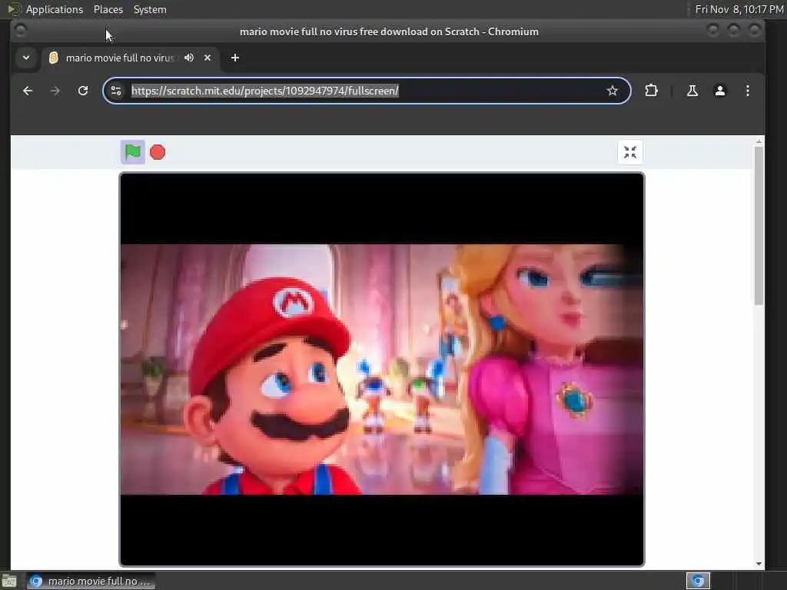
Task: Close the mario movie tab
Action: pyautogui.click(x=208, y=58)
